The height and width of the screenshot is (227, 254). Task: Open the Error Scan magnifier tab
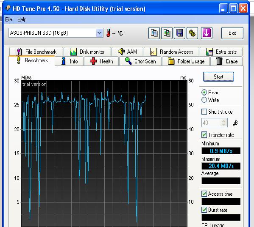click(x=140, y=61)
